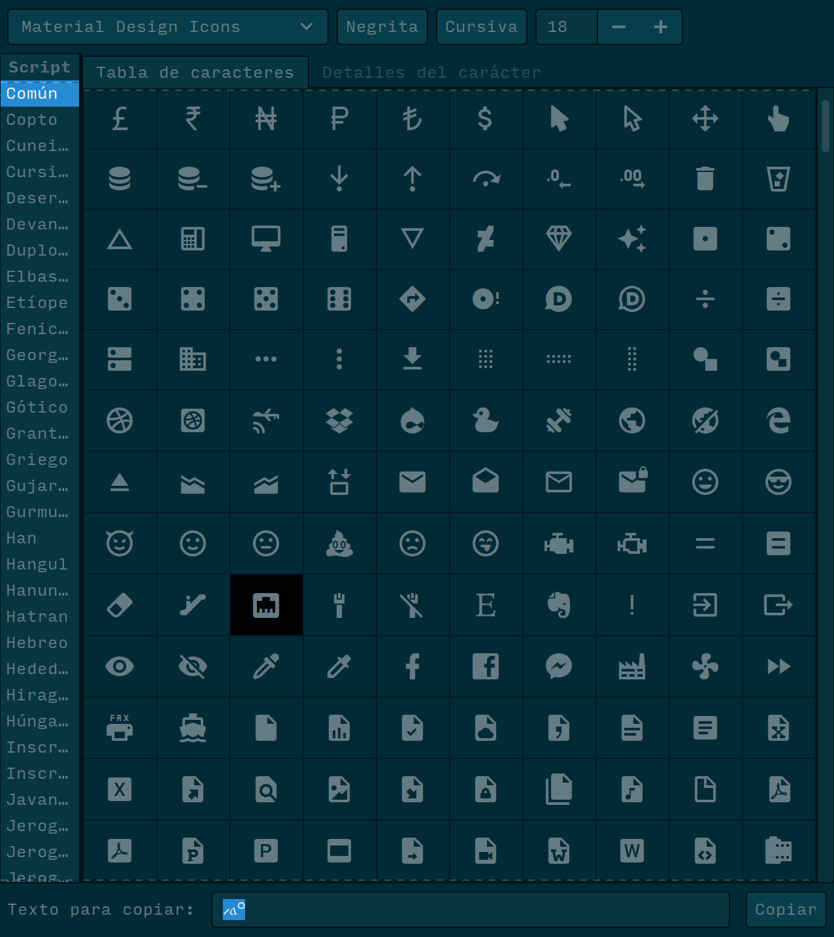
Task: Click the Texto para copiar input field
Action: 469,910
